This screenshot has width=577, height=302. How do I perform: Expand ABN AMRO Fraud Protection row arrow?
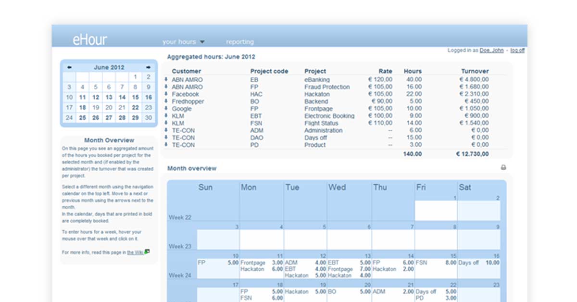coord(166,87)
